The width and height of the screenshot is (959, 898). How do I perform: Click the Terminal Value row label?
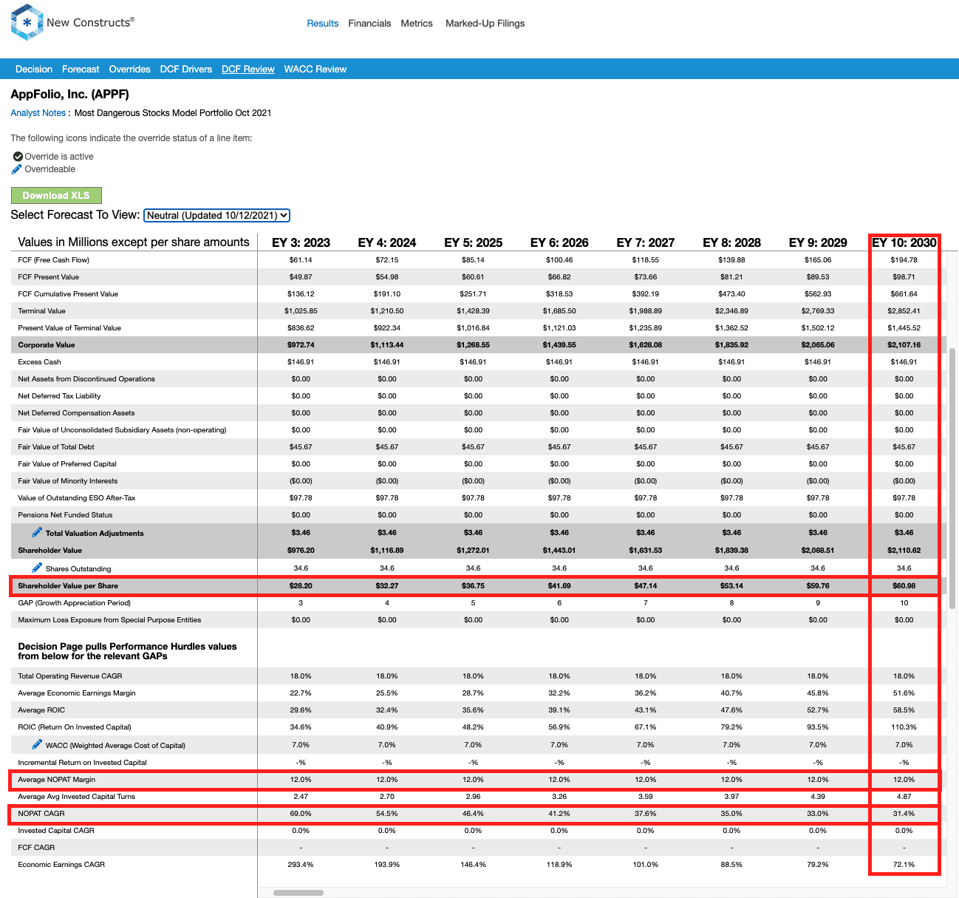[x=42, y=311]
